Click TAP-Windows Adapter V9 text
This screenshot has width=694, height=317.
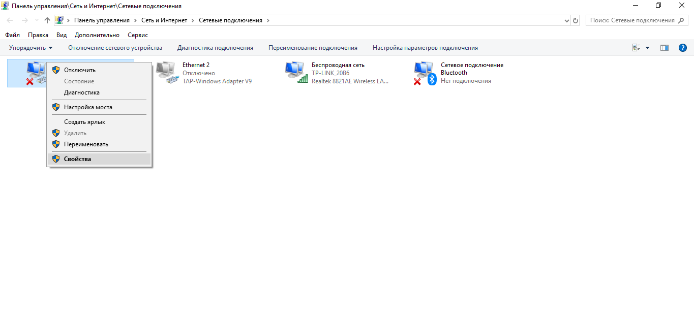(x=217, y=81)
